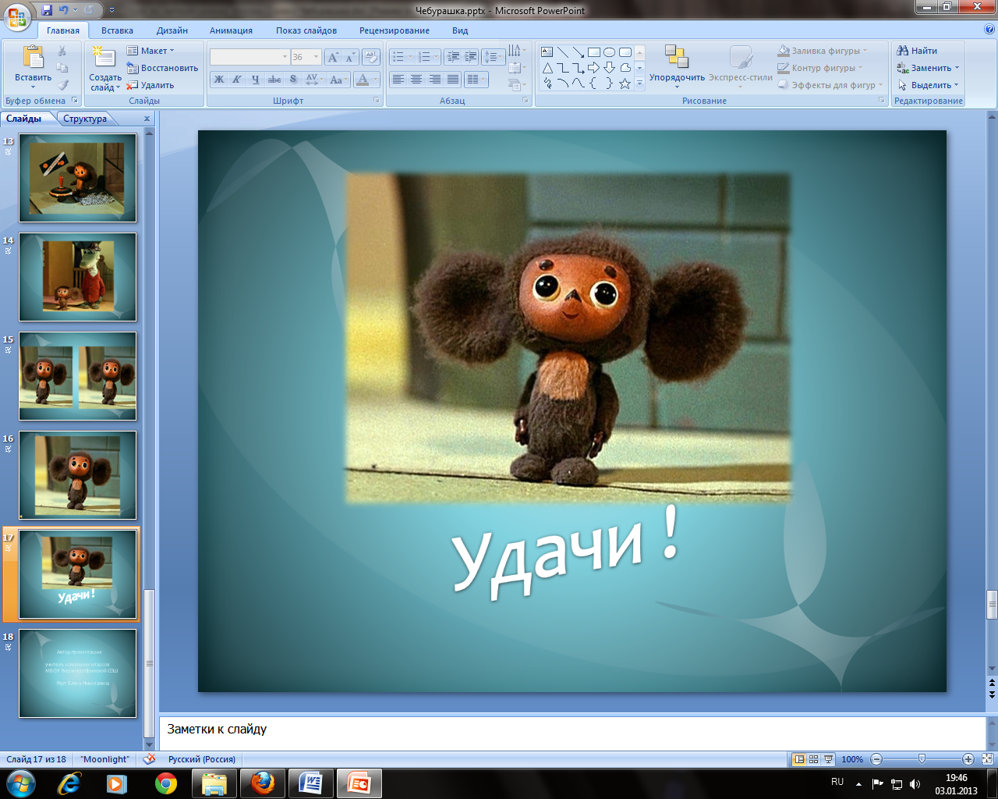The height and width of the screenshot is (799, 998).
Task: Pick the straight line shape
Action: pos(563,52)
